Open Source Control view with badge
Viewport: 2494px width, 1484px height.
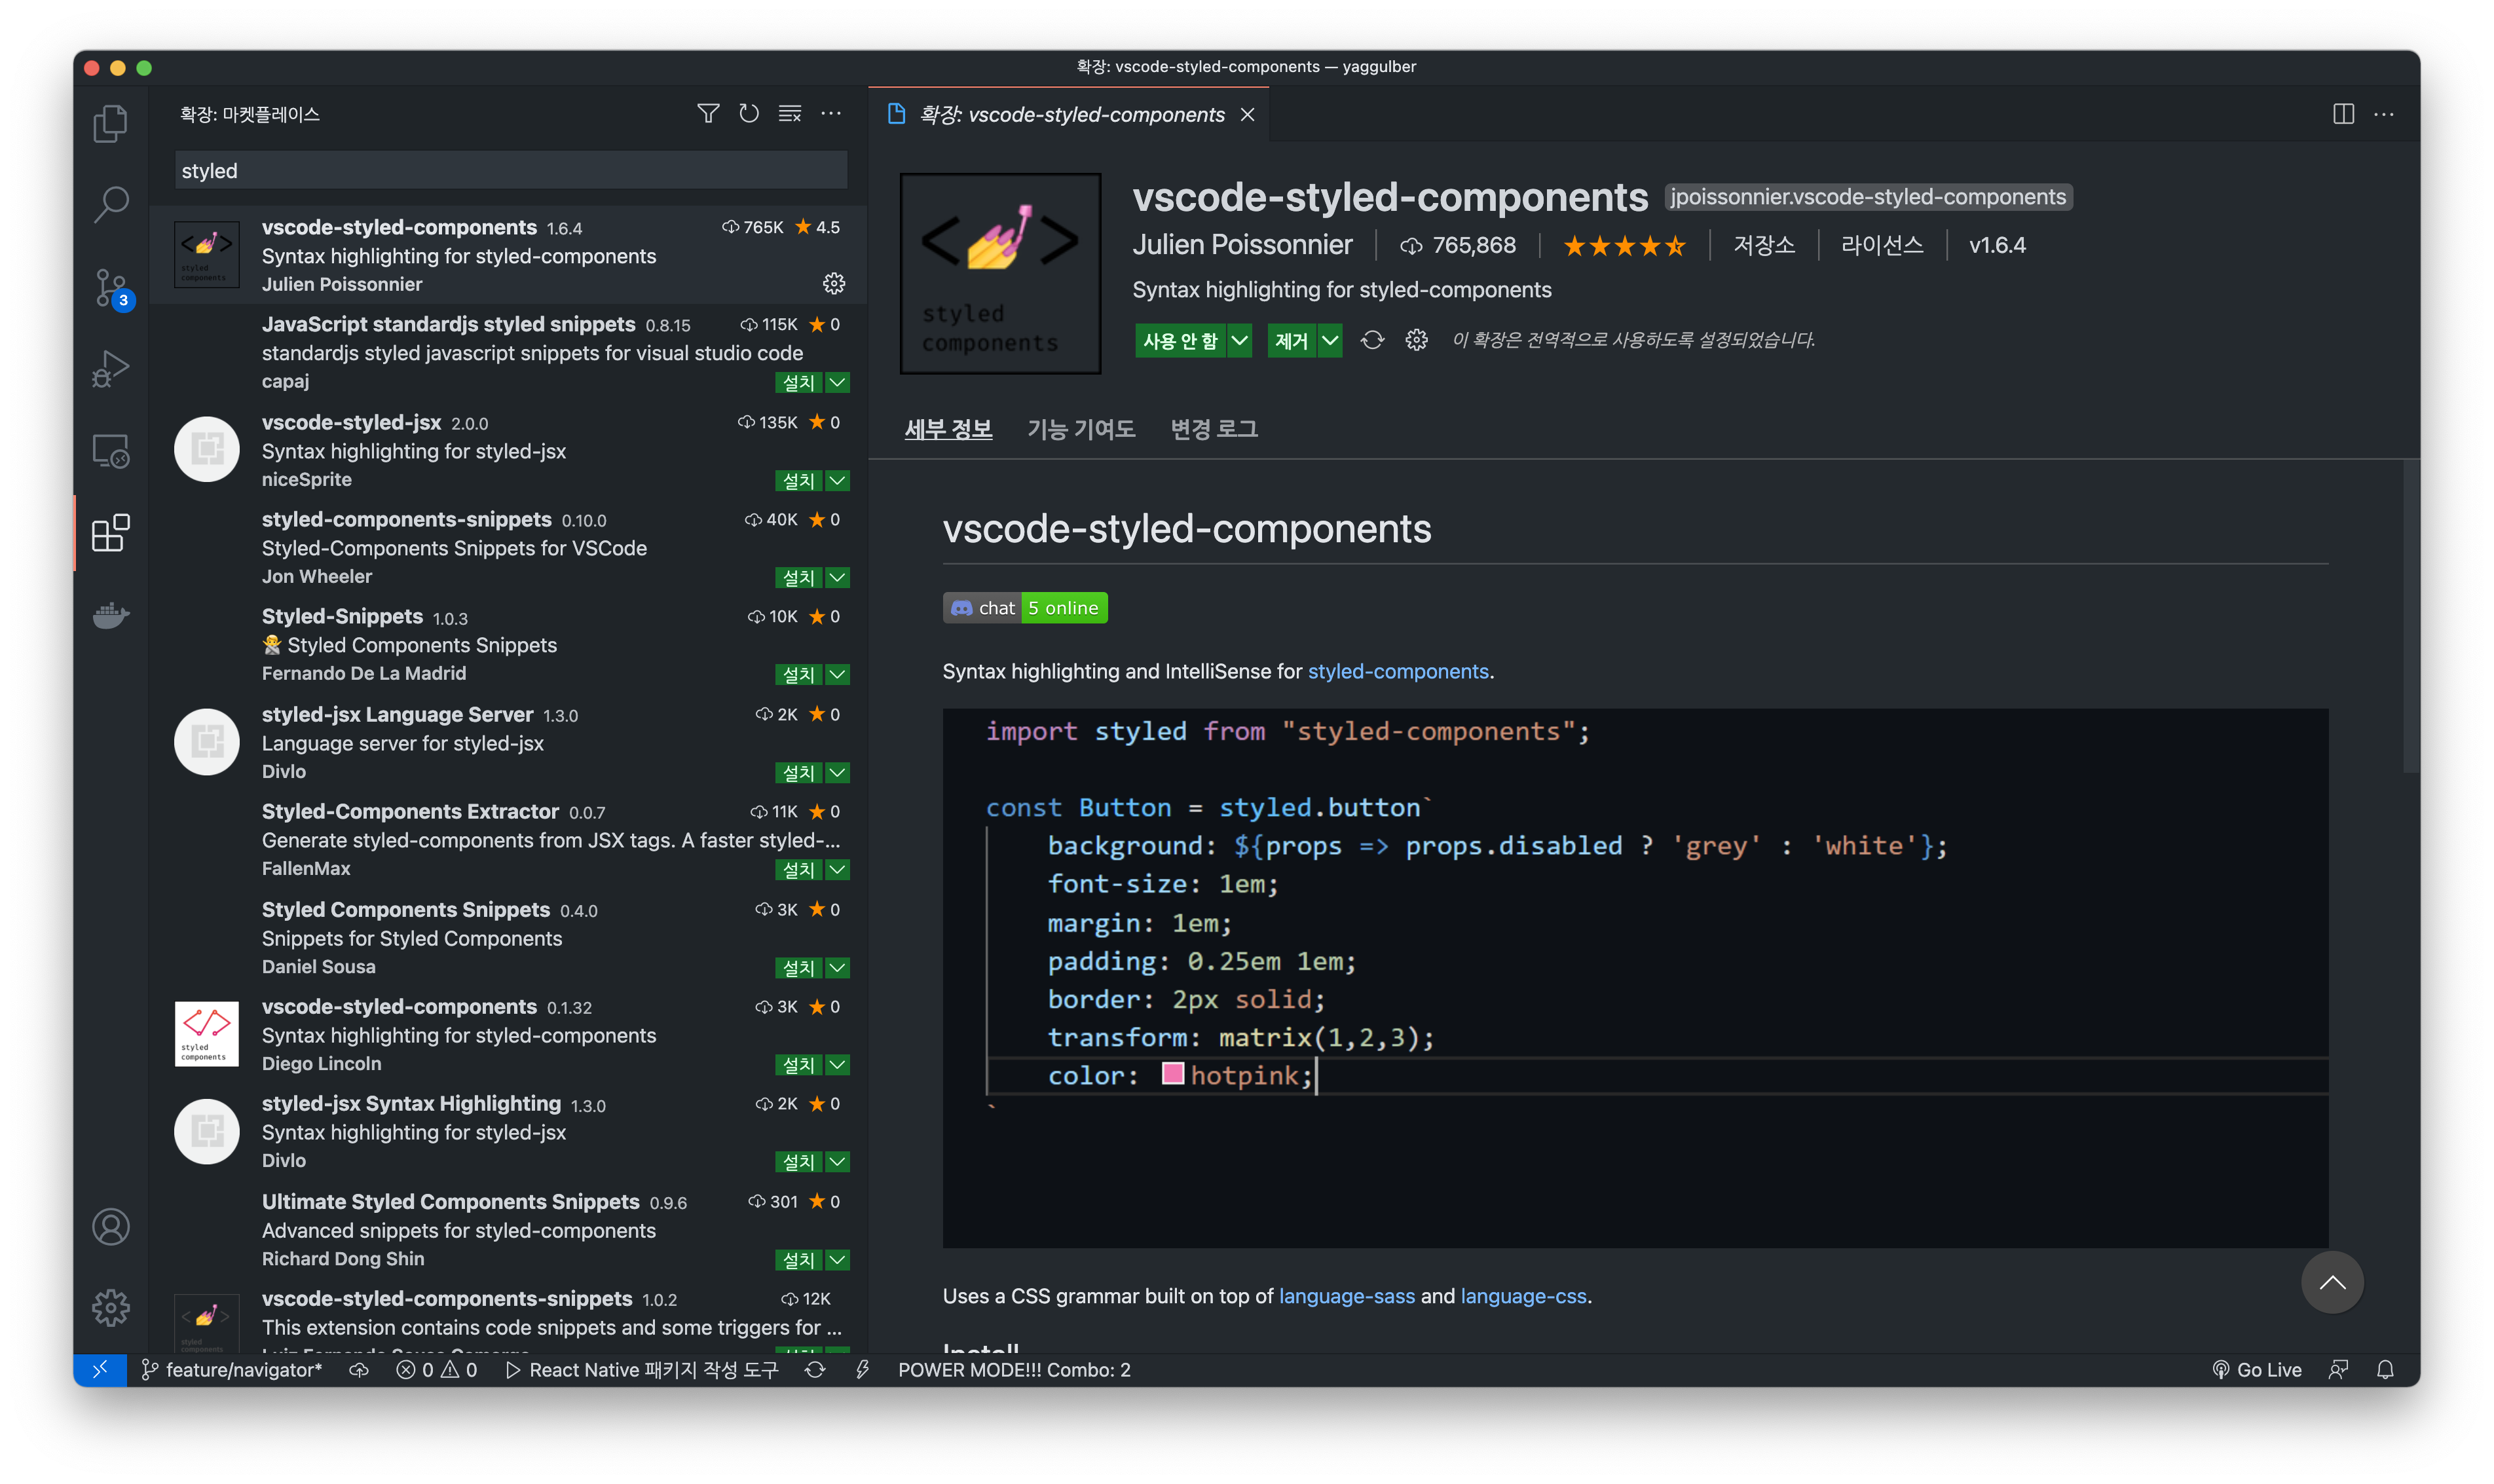110,288
